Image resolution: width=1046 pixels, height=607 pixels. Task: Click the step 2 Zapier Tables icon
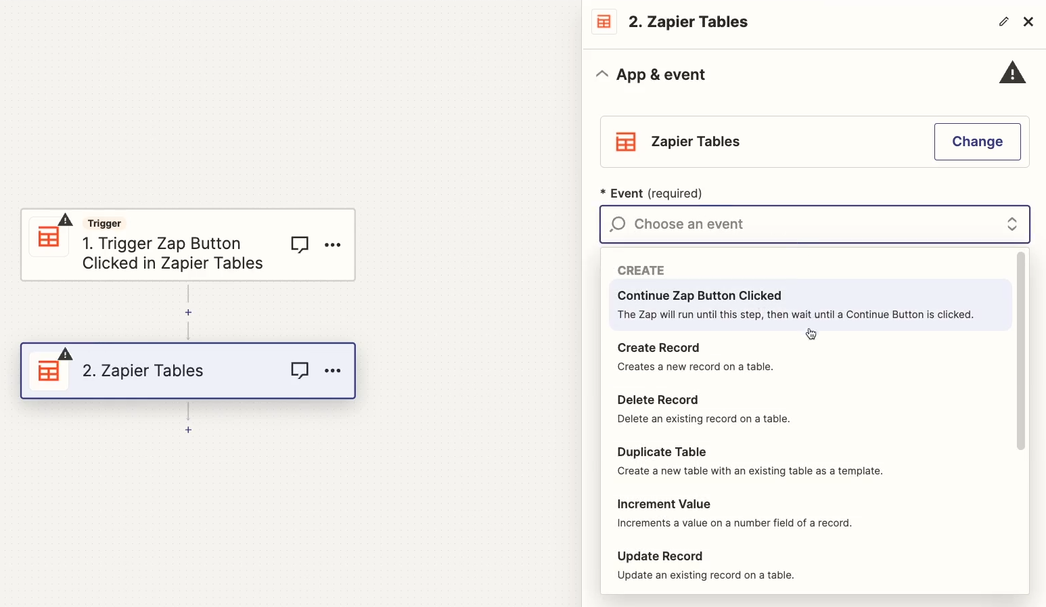click(49, 372)
